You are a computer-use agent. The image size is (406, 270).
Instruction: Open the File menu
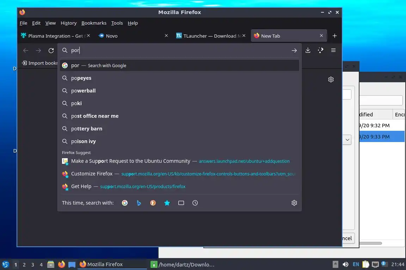(23, 23)
